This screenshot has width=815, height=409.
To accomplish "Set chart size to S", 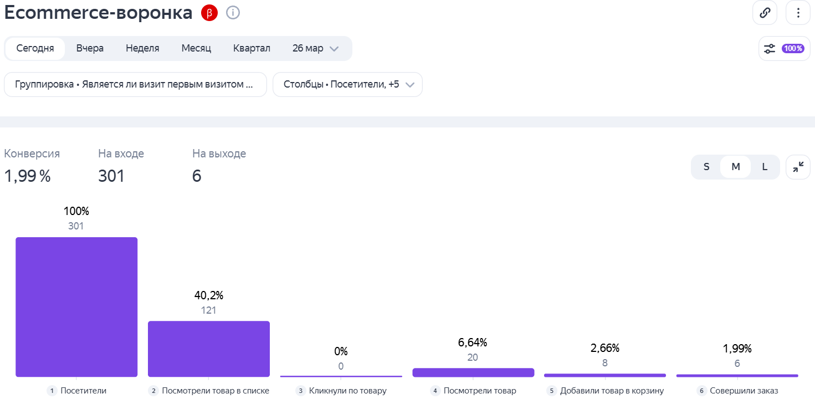I will point(706,167).
